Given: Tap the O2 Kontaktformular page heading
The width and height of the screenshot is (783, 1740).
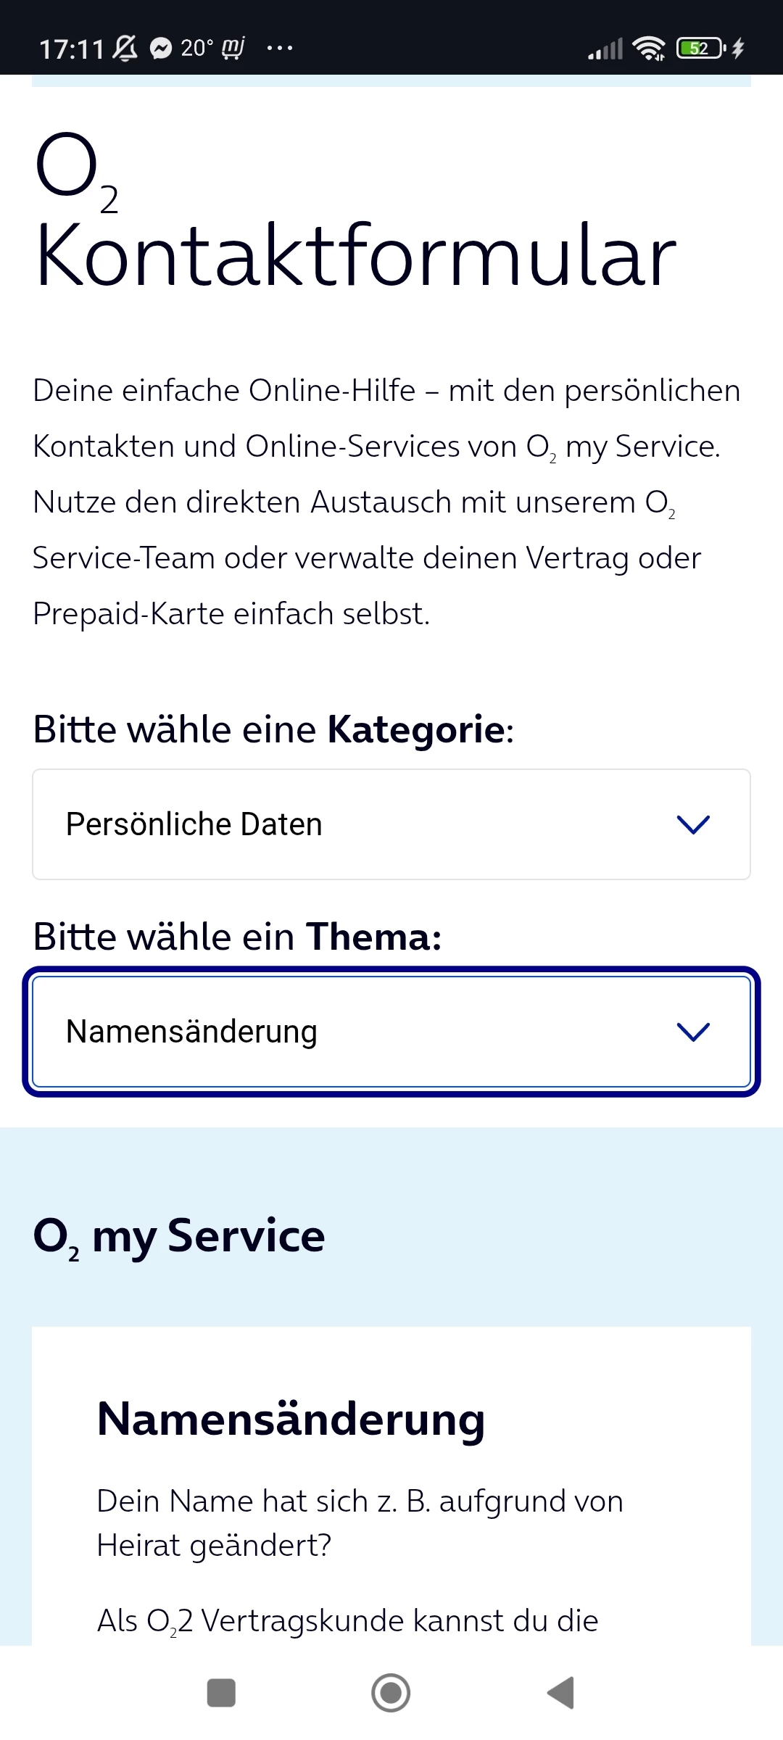Looking at the screenshot, I should click(355, 214).
